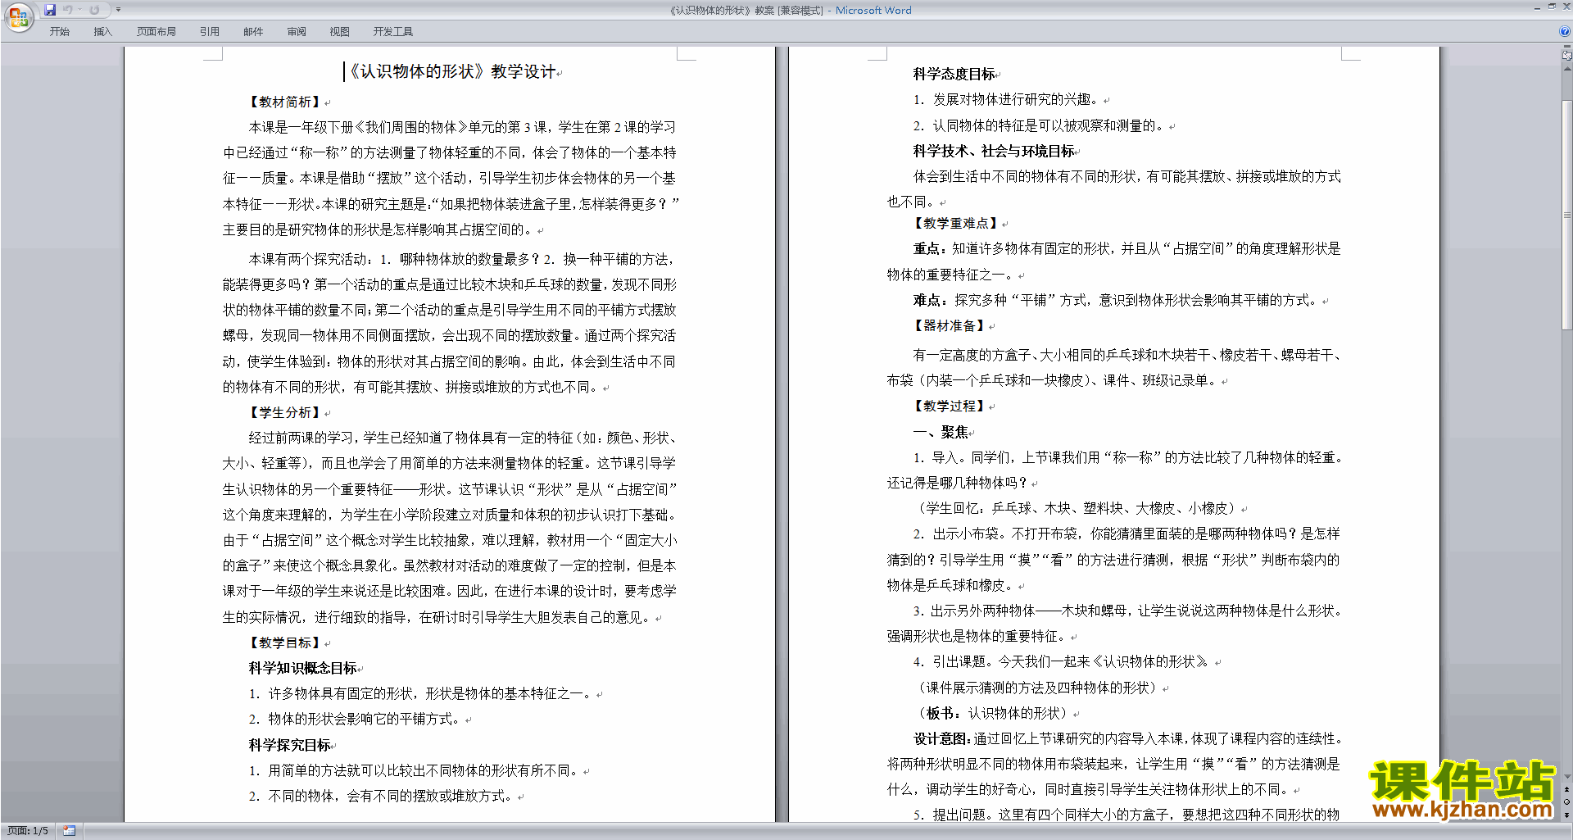This screenshot has width=1573, height=840.
Task: Open the Select Browse Object button
Action: point(1566,802)
